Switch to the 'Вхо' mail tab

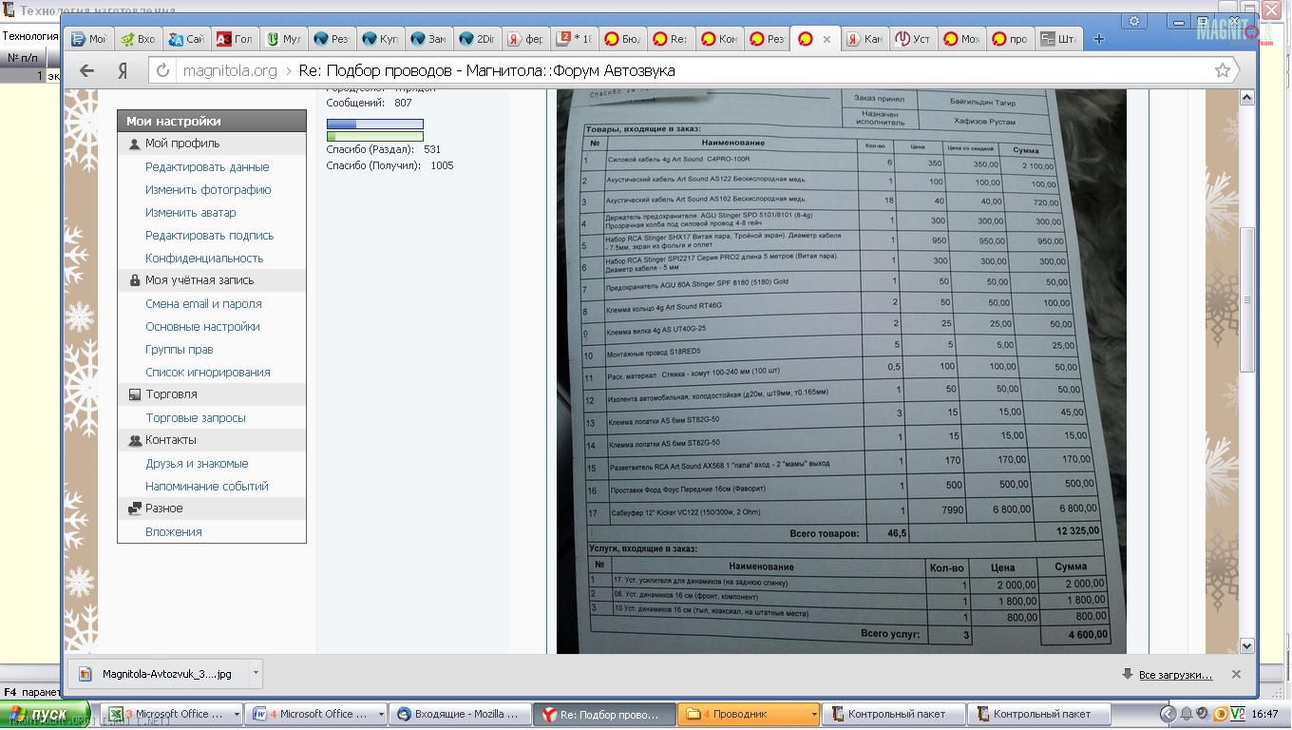(x=138, y=39)
